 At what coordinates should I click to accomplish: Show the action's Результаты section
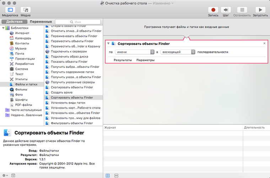point(123,60)
